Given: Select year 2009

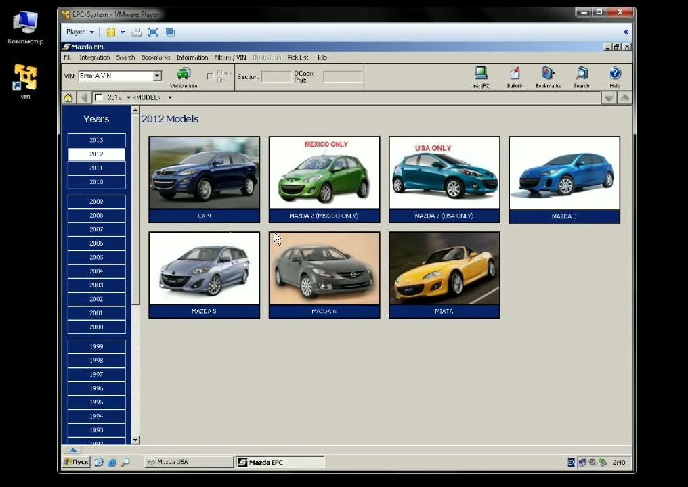Looking at the screenshot, I should tap(97, 202).
